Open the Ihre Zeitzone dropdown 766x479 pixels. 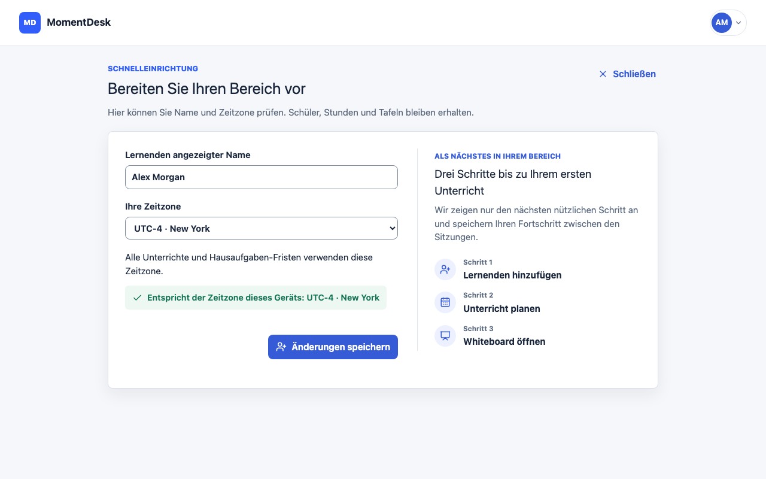click(262, 228)
